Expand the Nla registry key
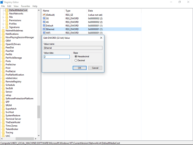The width and height of the screenshot is (193, 145). [x=3, y=17]
